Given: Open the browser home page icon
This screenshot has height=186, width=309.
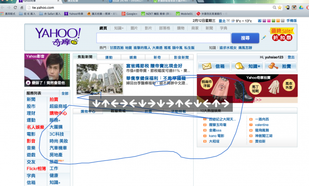Looking at the screenshot, I should (x=22, y=8).
